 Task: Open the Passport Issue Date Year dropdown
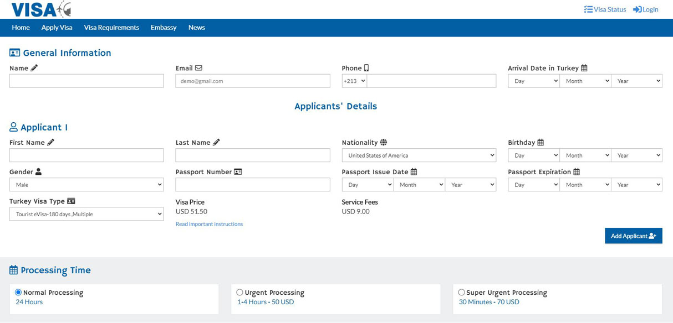[x=471, y=185]
